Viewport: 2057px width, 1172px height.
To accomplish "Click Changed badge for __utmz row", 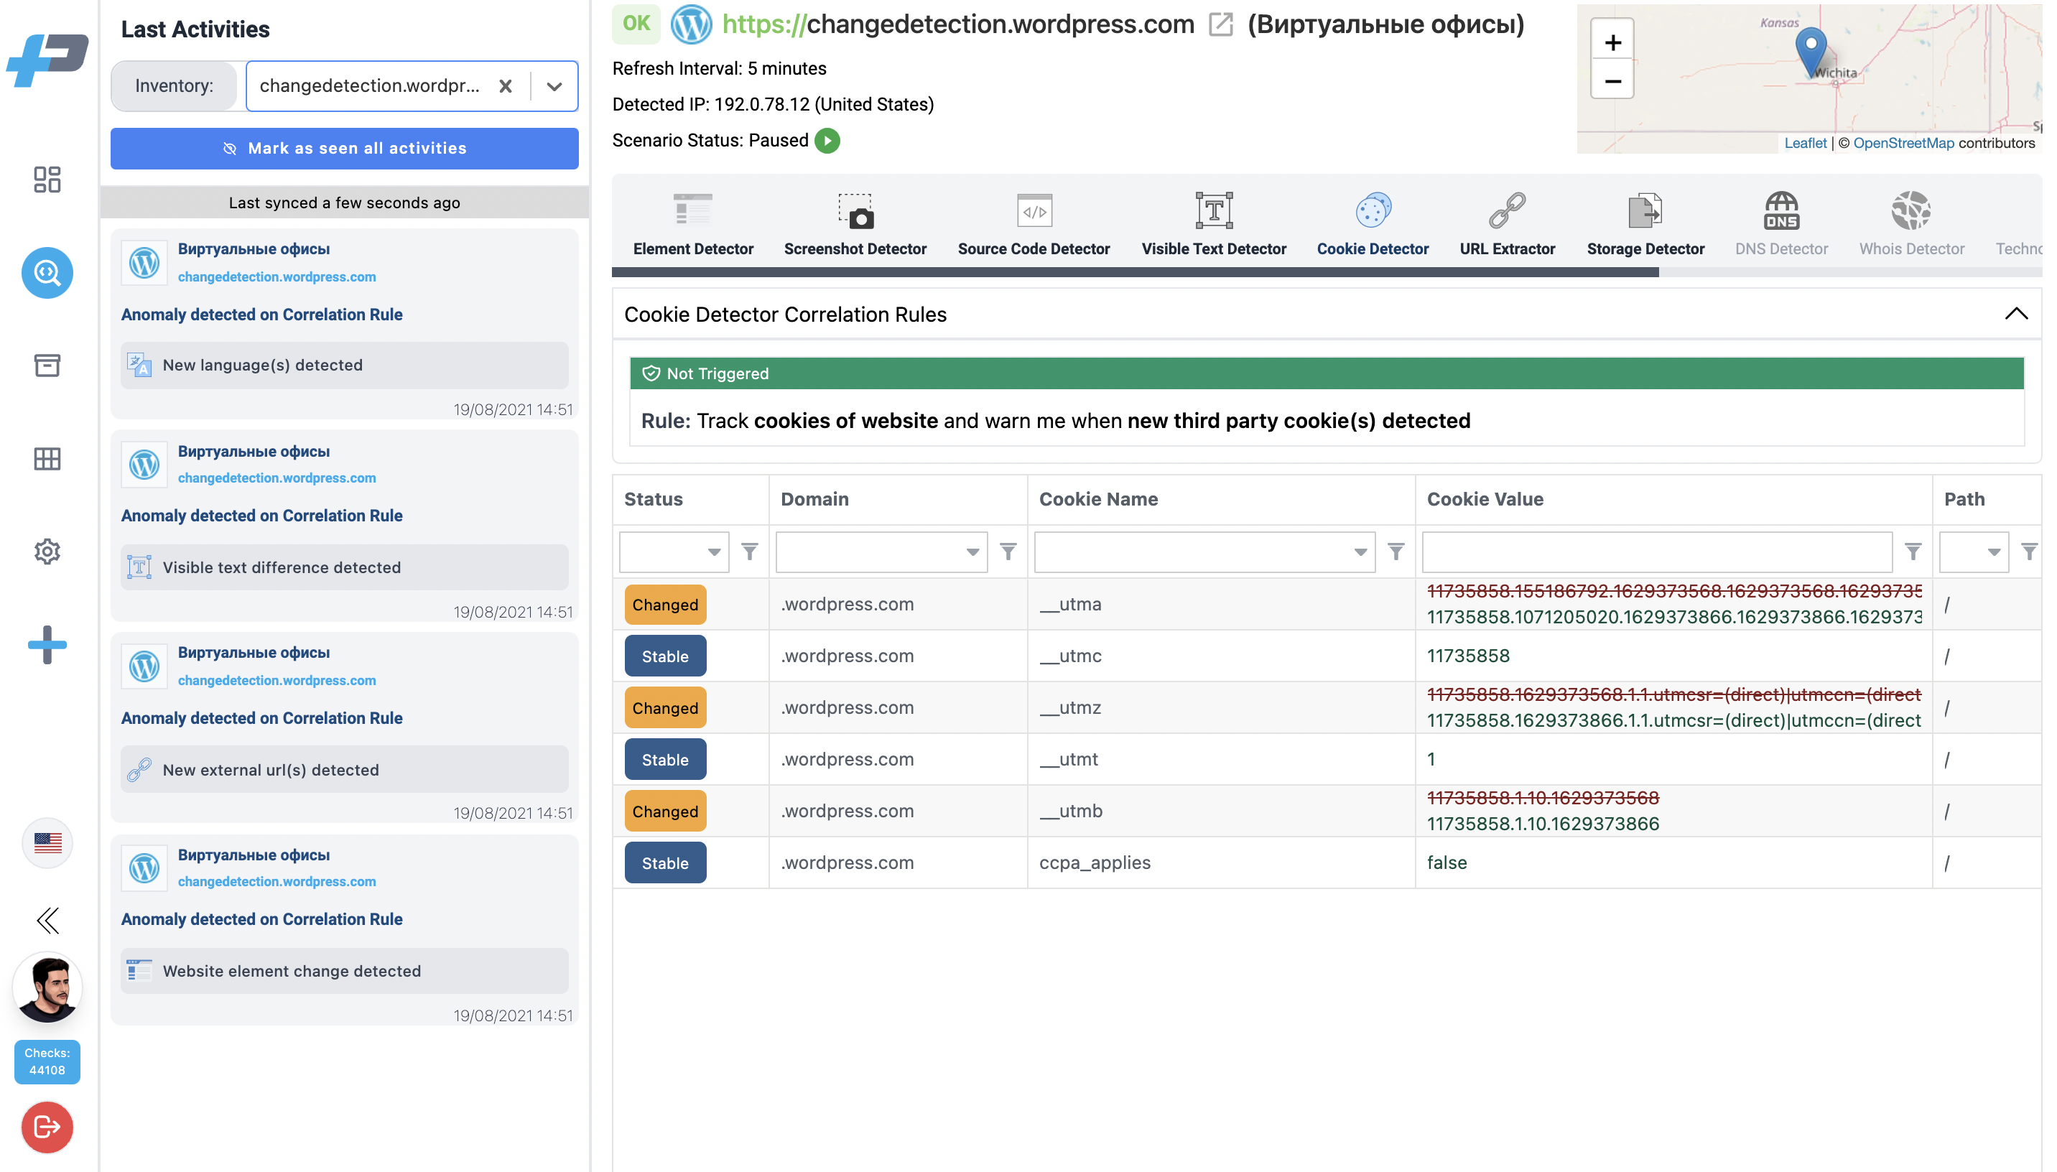I will (665, 707).
